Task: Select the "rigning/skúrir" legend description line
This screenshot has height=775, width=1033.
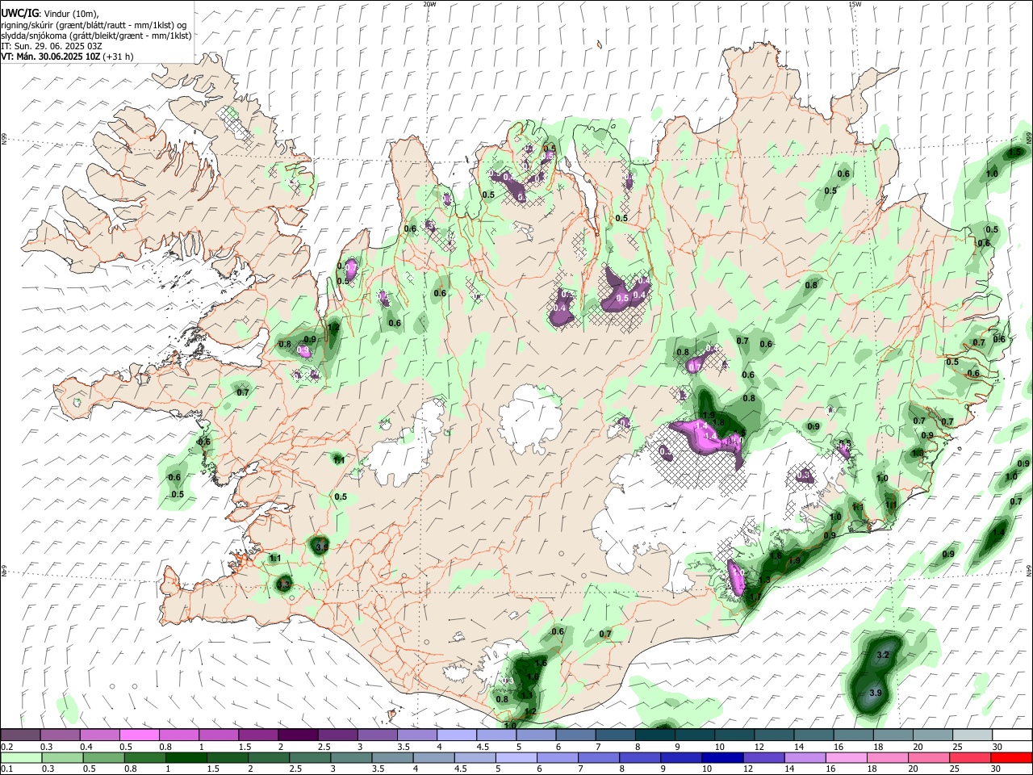Action: tap(95, 24)
